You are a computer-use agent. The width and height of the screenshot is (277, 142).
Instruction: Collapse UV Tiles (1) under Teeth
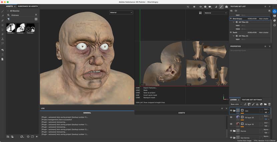coord(234,36)
